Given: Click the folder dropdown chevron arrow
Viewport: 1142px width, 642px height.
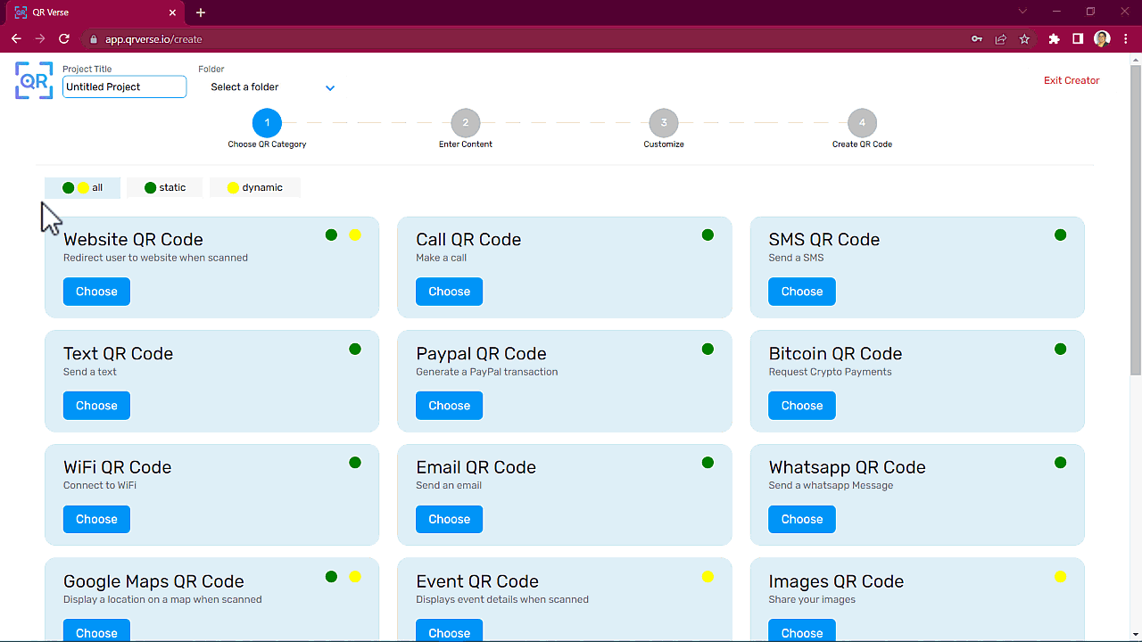Looking at the screenshot, I should click(x=330, y=88).
